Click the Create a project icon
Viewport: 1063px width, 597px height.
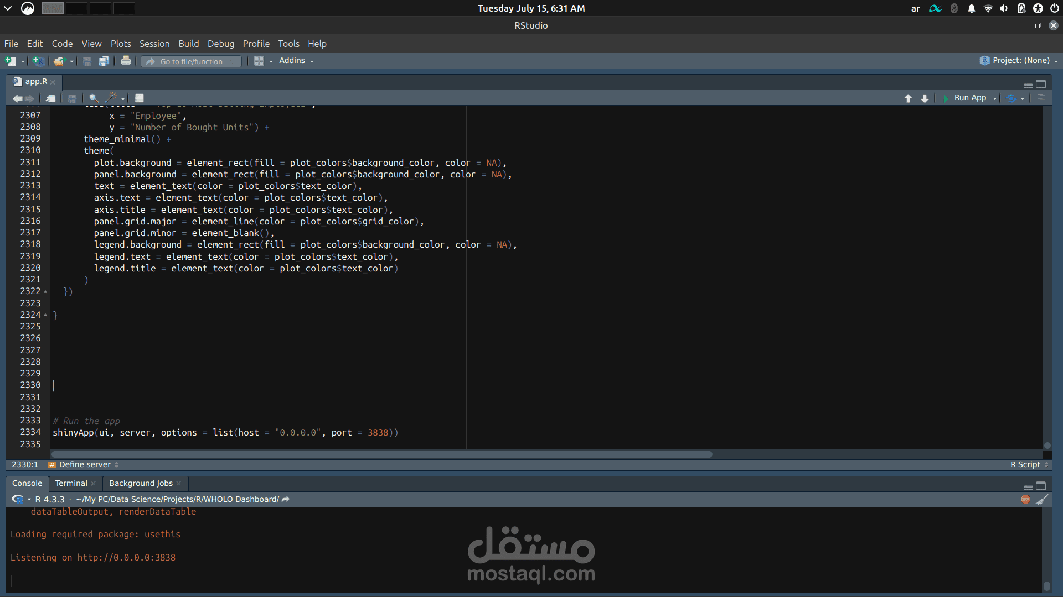click(38, 61)
